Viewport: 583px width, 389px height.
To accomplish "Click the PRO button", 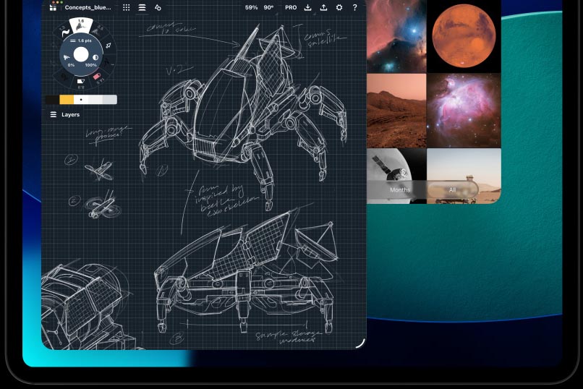I will click(x=290, y=7).
